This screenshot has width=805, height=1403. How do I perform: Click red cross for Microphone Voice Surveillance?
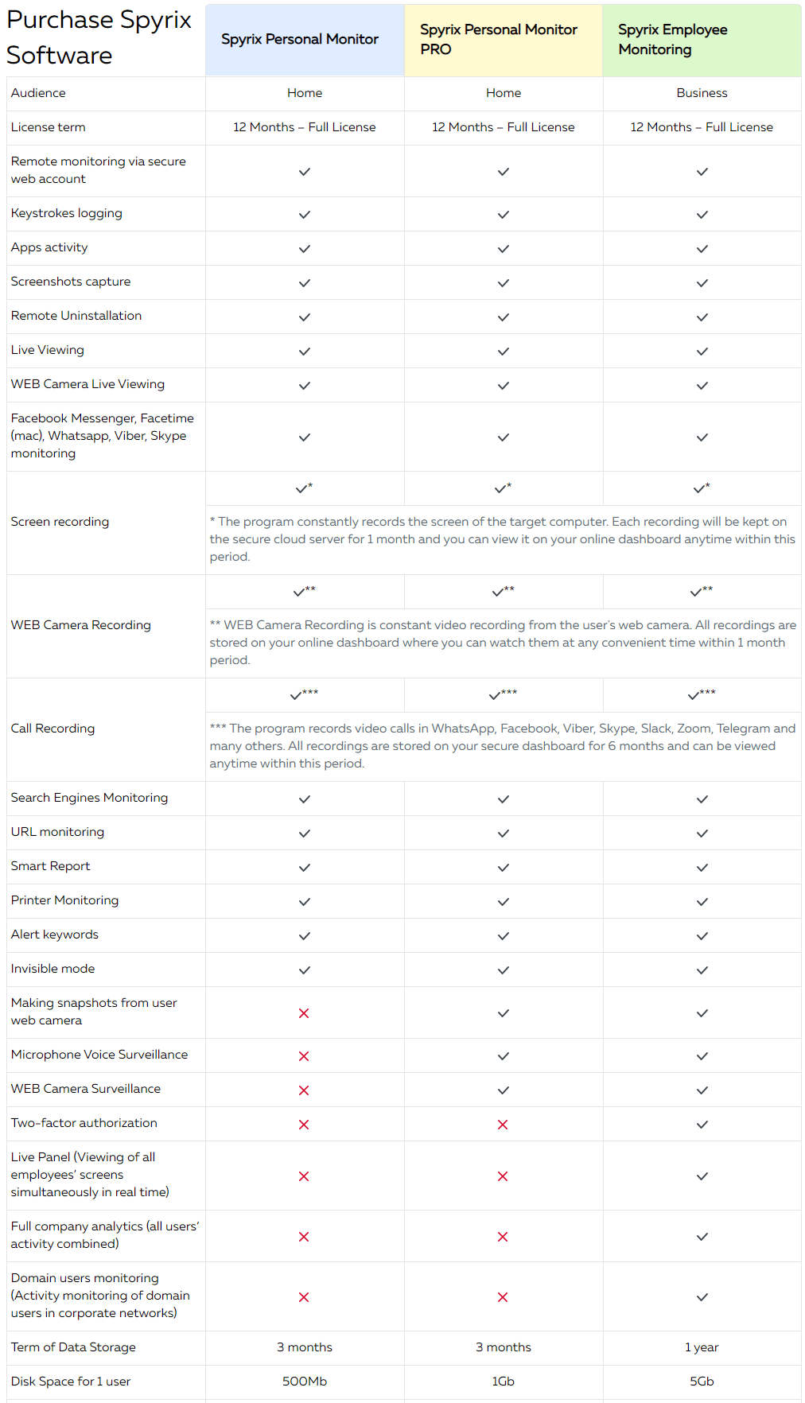coord(304,1056)
